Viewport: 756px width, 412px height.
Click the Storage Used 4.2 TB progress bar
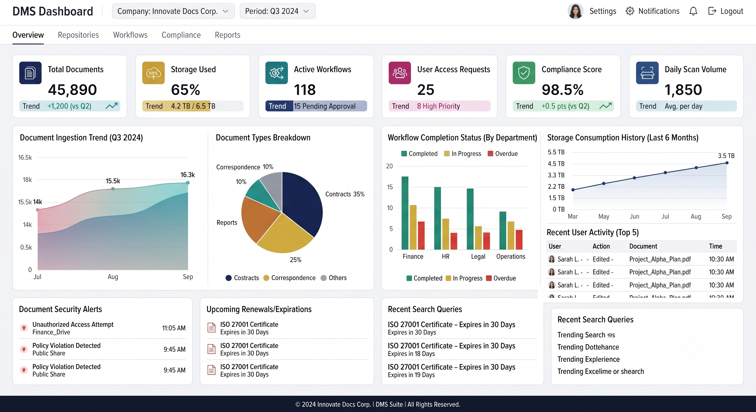click(193, 106)
